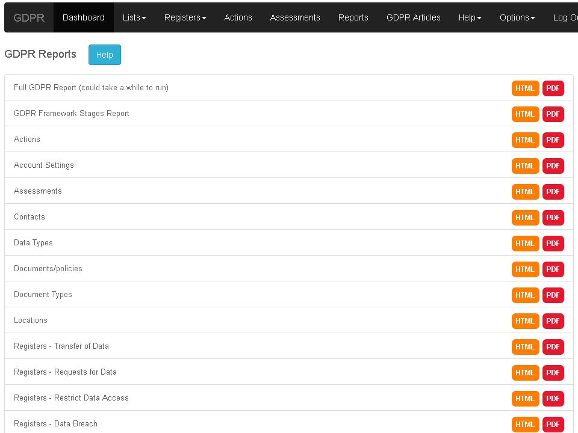Open the Reports menu item

(x=353, y=17)
